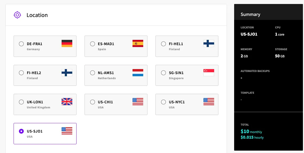Click the $10 monthly total price
The height and width of the screenshot is (153, 304).
click(251, 131)
